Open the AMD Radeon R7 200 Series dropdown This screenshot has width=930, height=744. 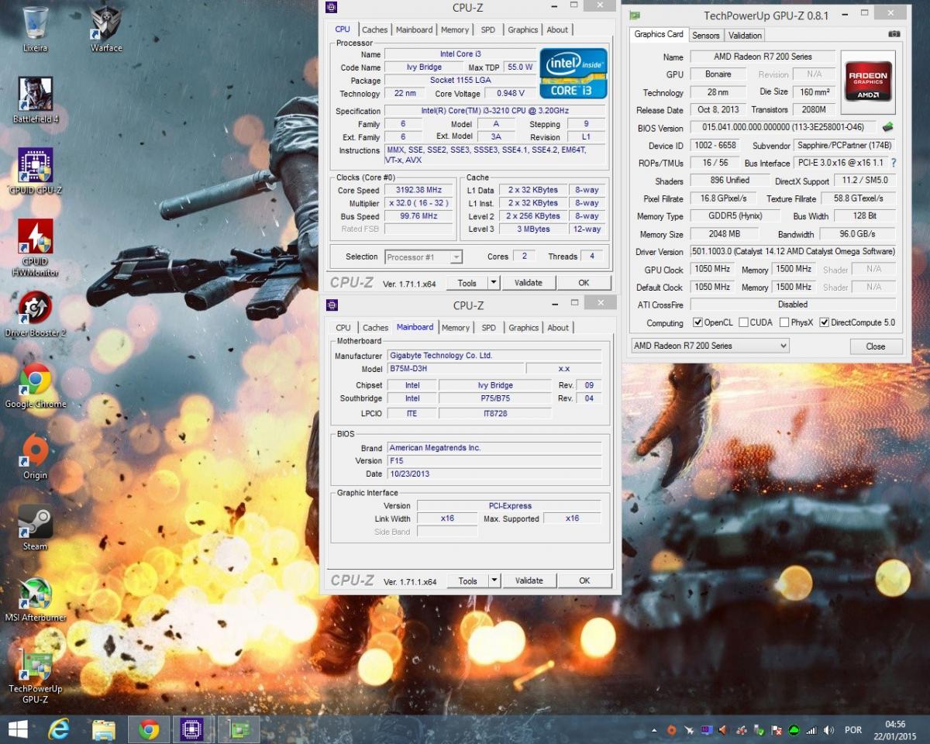point(710,346)
